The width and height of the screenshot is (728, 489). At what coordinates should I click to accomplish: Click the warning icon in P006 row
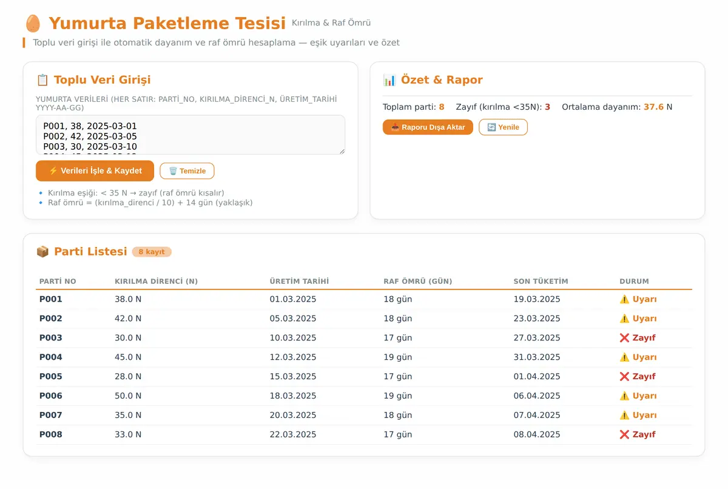coord(624,396)
